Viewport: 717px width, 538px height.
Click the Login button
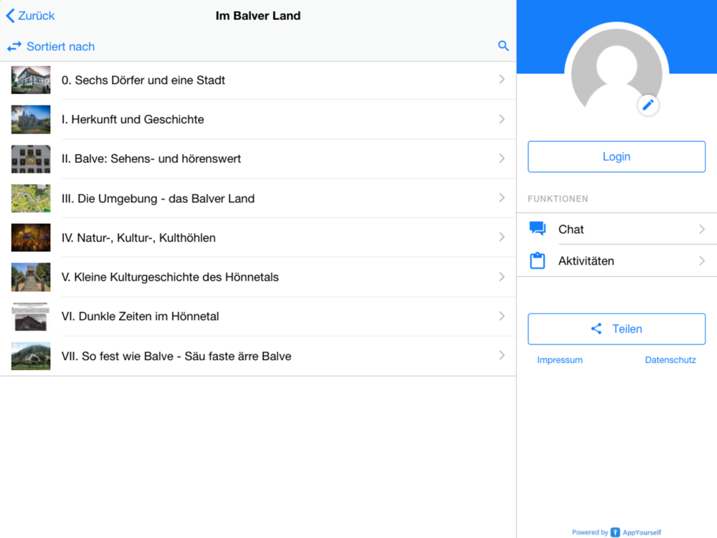click(x=617, y=156)
